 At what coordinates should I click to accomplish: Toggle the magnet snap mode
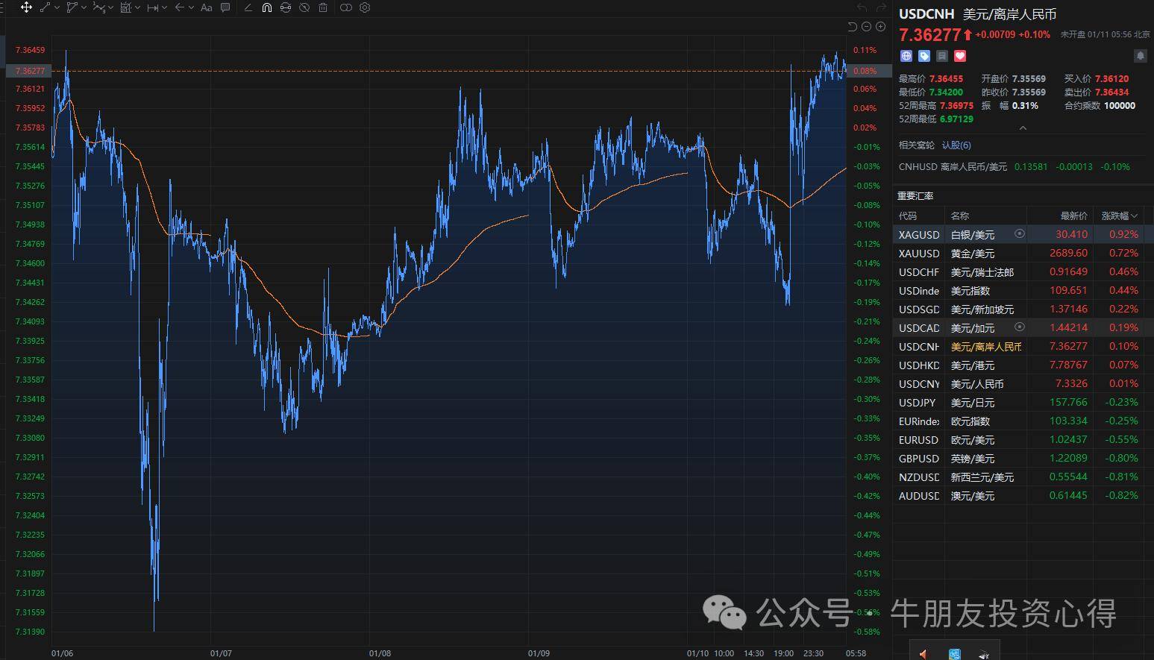click(267, 7)
